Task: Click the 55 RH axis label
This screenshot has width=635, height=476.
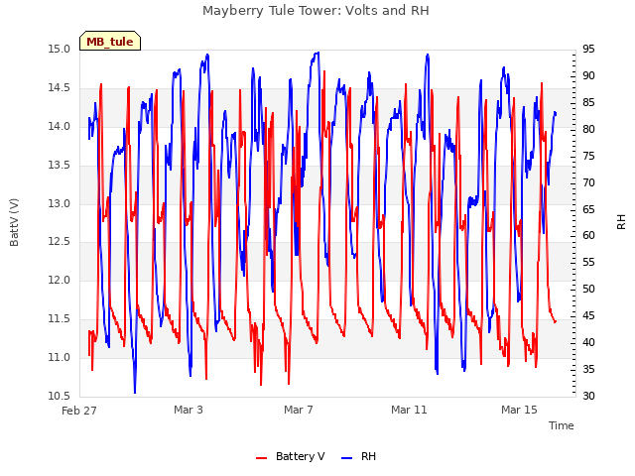Action: [x=588, y=262]
